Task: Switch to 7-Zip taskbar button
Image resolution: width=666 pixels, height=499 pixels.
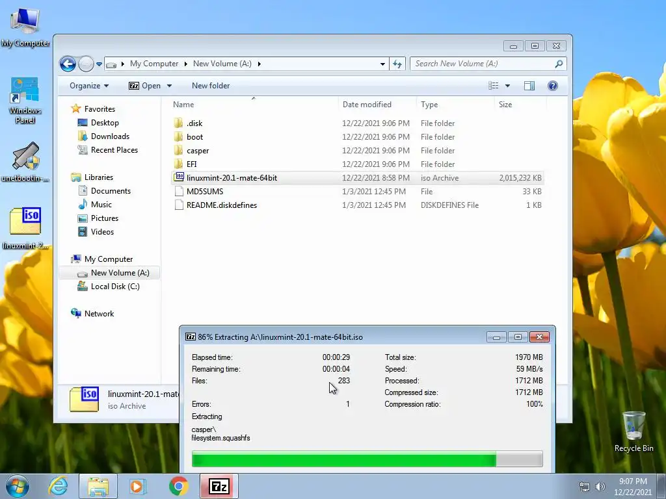Action: (x=219, y=486)
